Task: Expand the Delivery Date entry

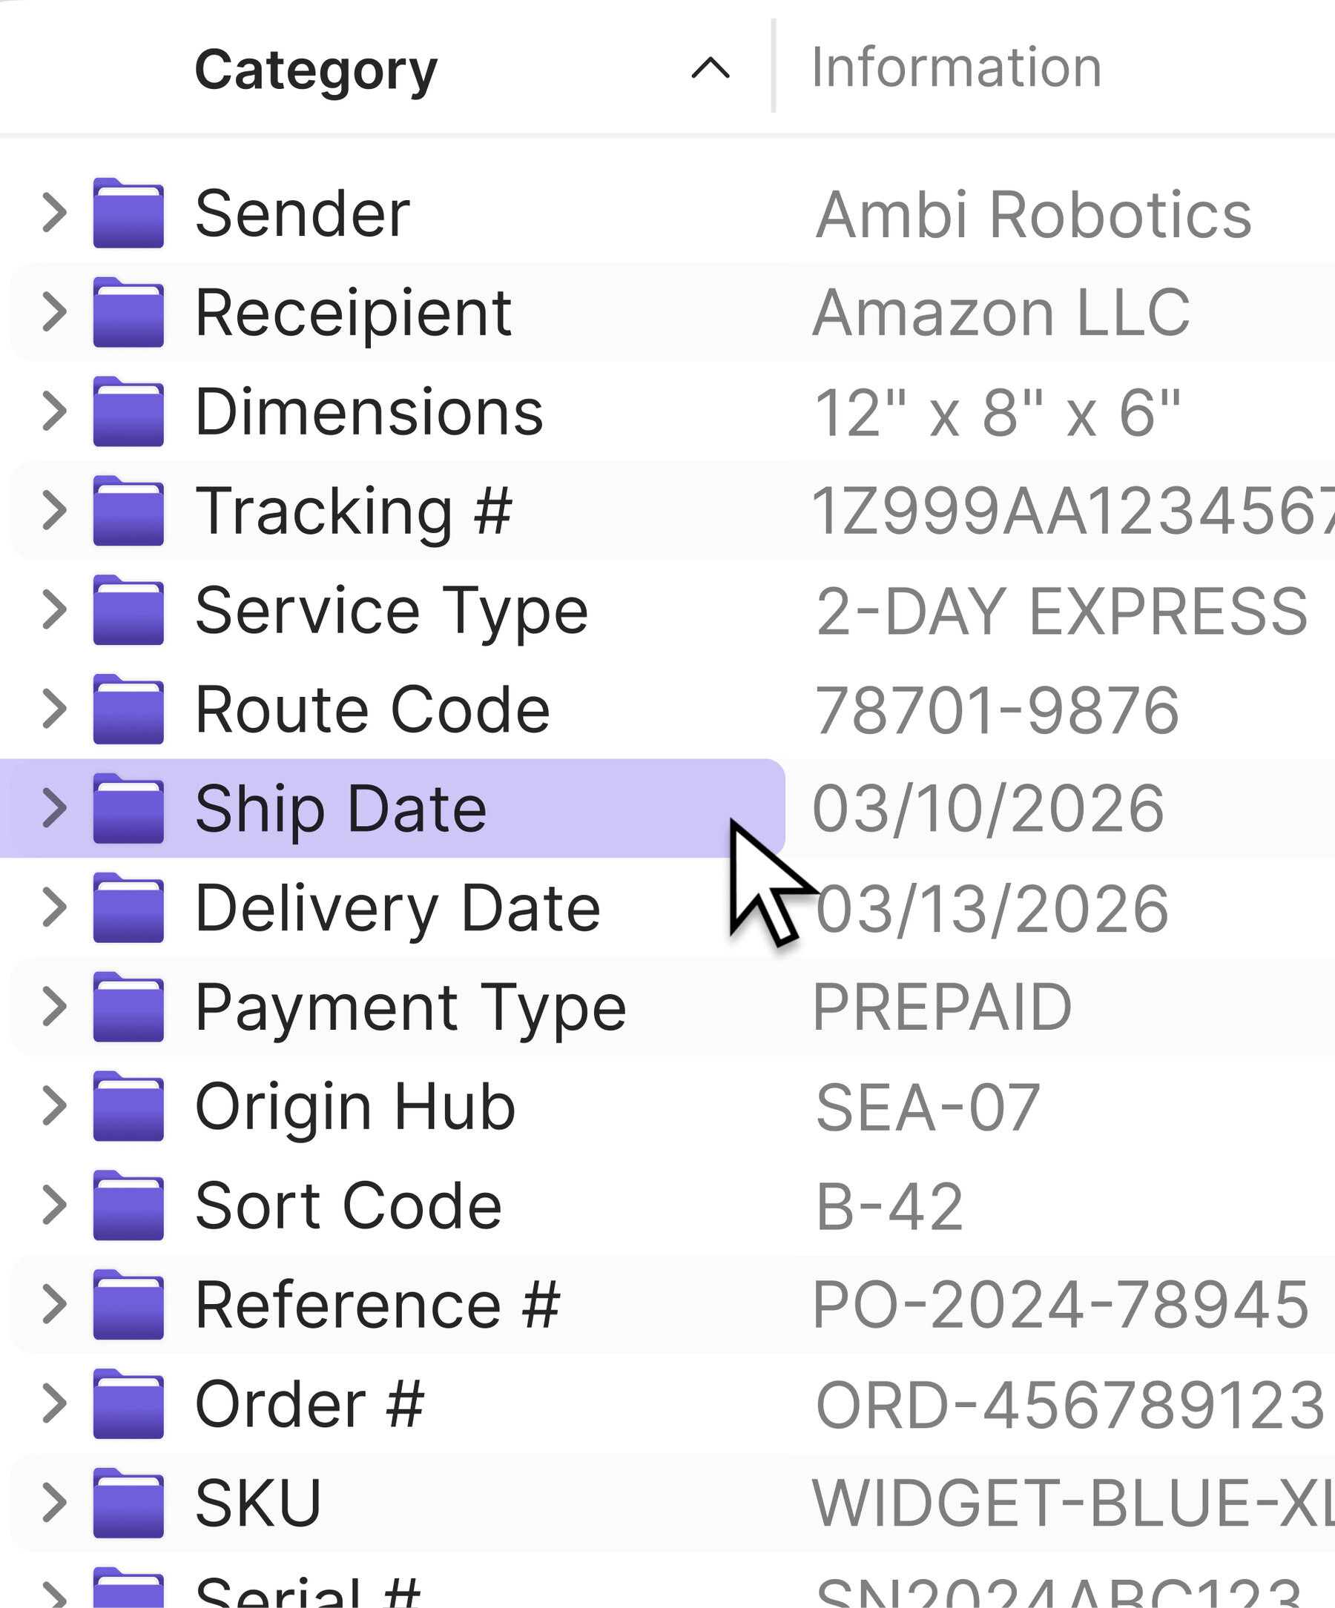Action: pyautogui.click(x=55, y=908)
